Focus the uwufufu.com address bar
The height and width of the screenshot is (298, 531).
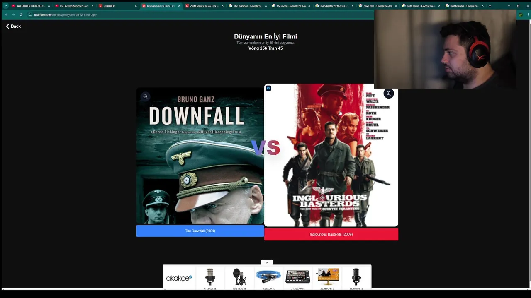click(x=199, y=14)
